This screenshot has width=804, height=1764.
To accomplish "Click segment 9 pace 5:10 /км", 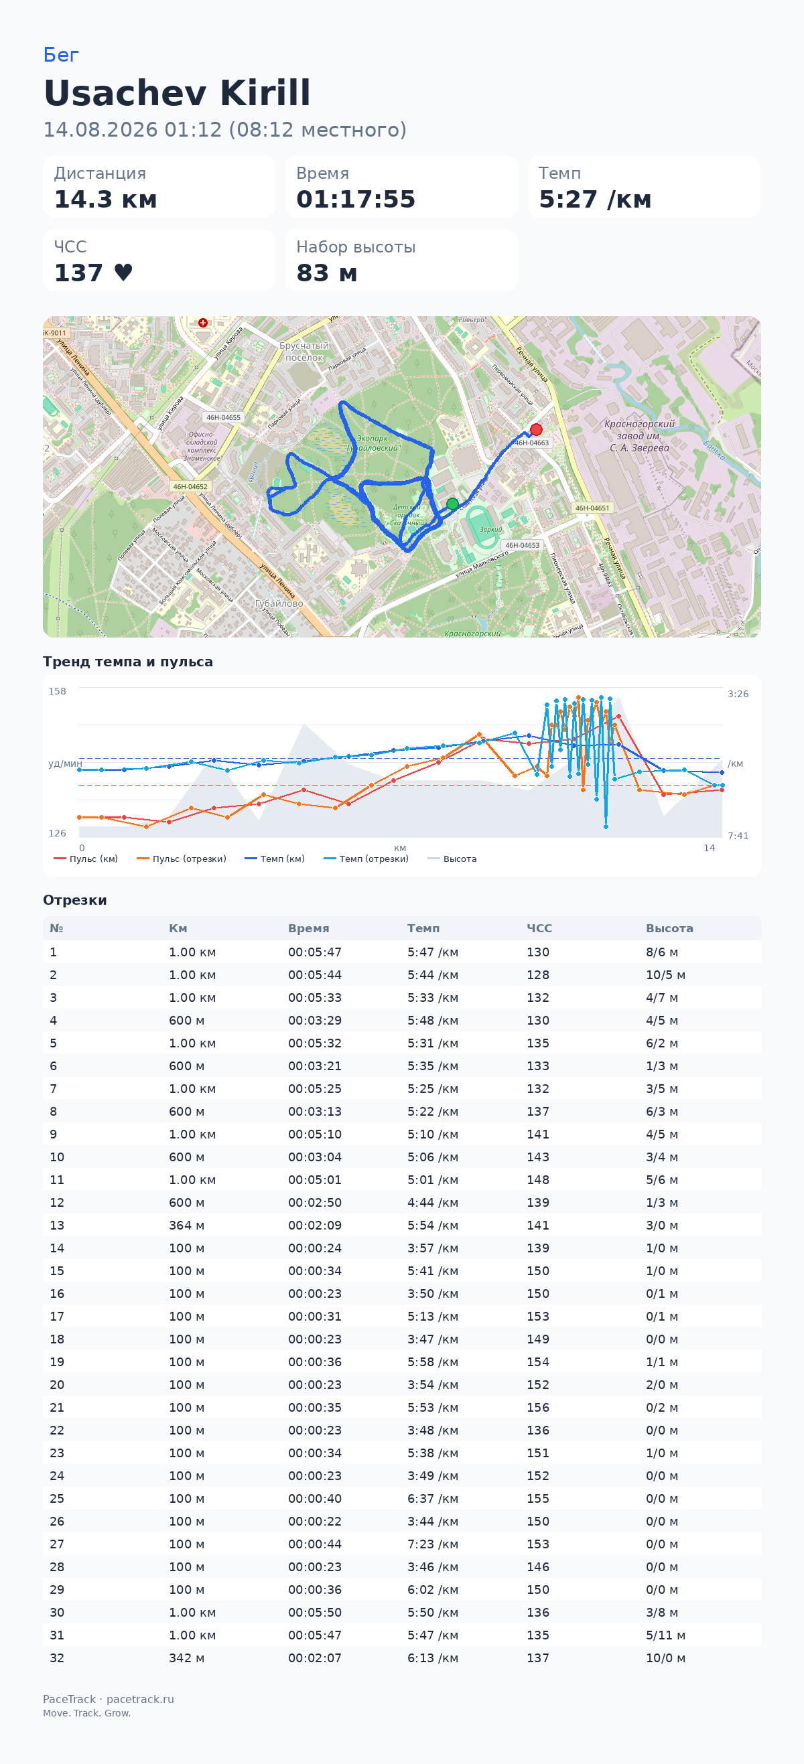I will point(433,1134).
